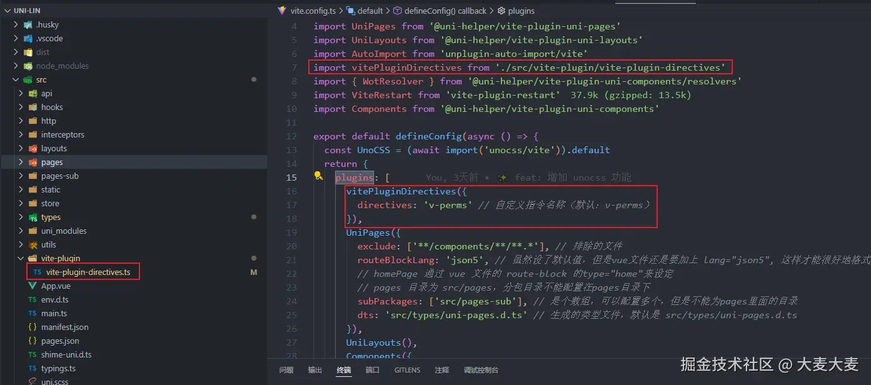Click the TS icon next to env.d.ts
Viewport: 871px width, 385px height.
point(31,299)
